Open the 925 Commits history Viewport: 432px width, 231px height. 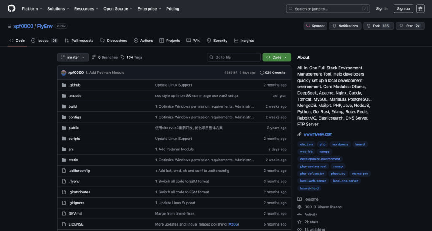(x=273, y=73)
